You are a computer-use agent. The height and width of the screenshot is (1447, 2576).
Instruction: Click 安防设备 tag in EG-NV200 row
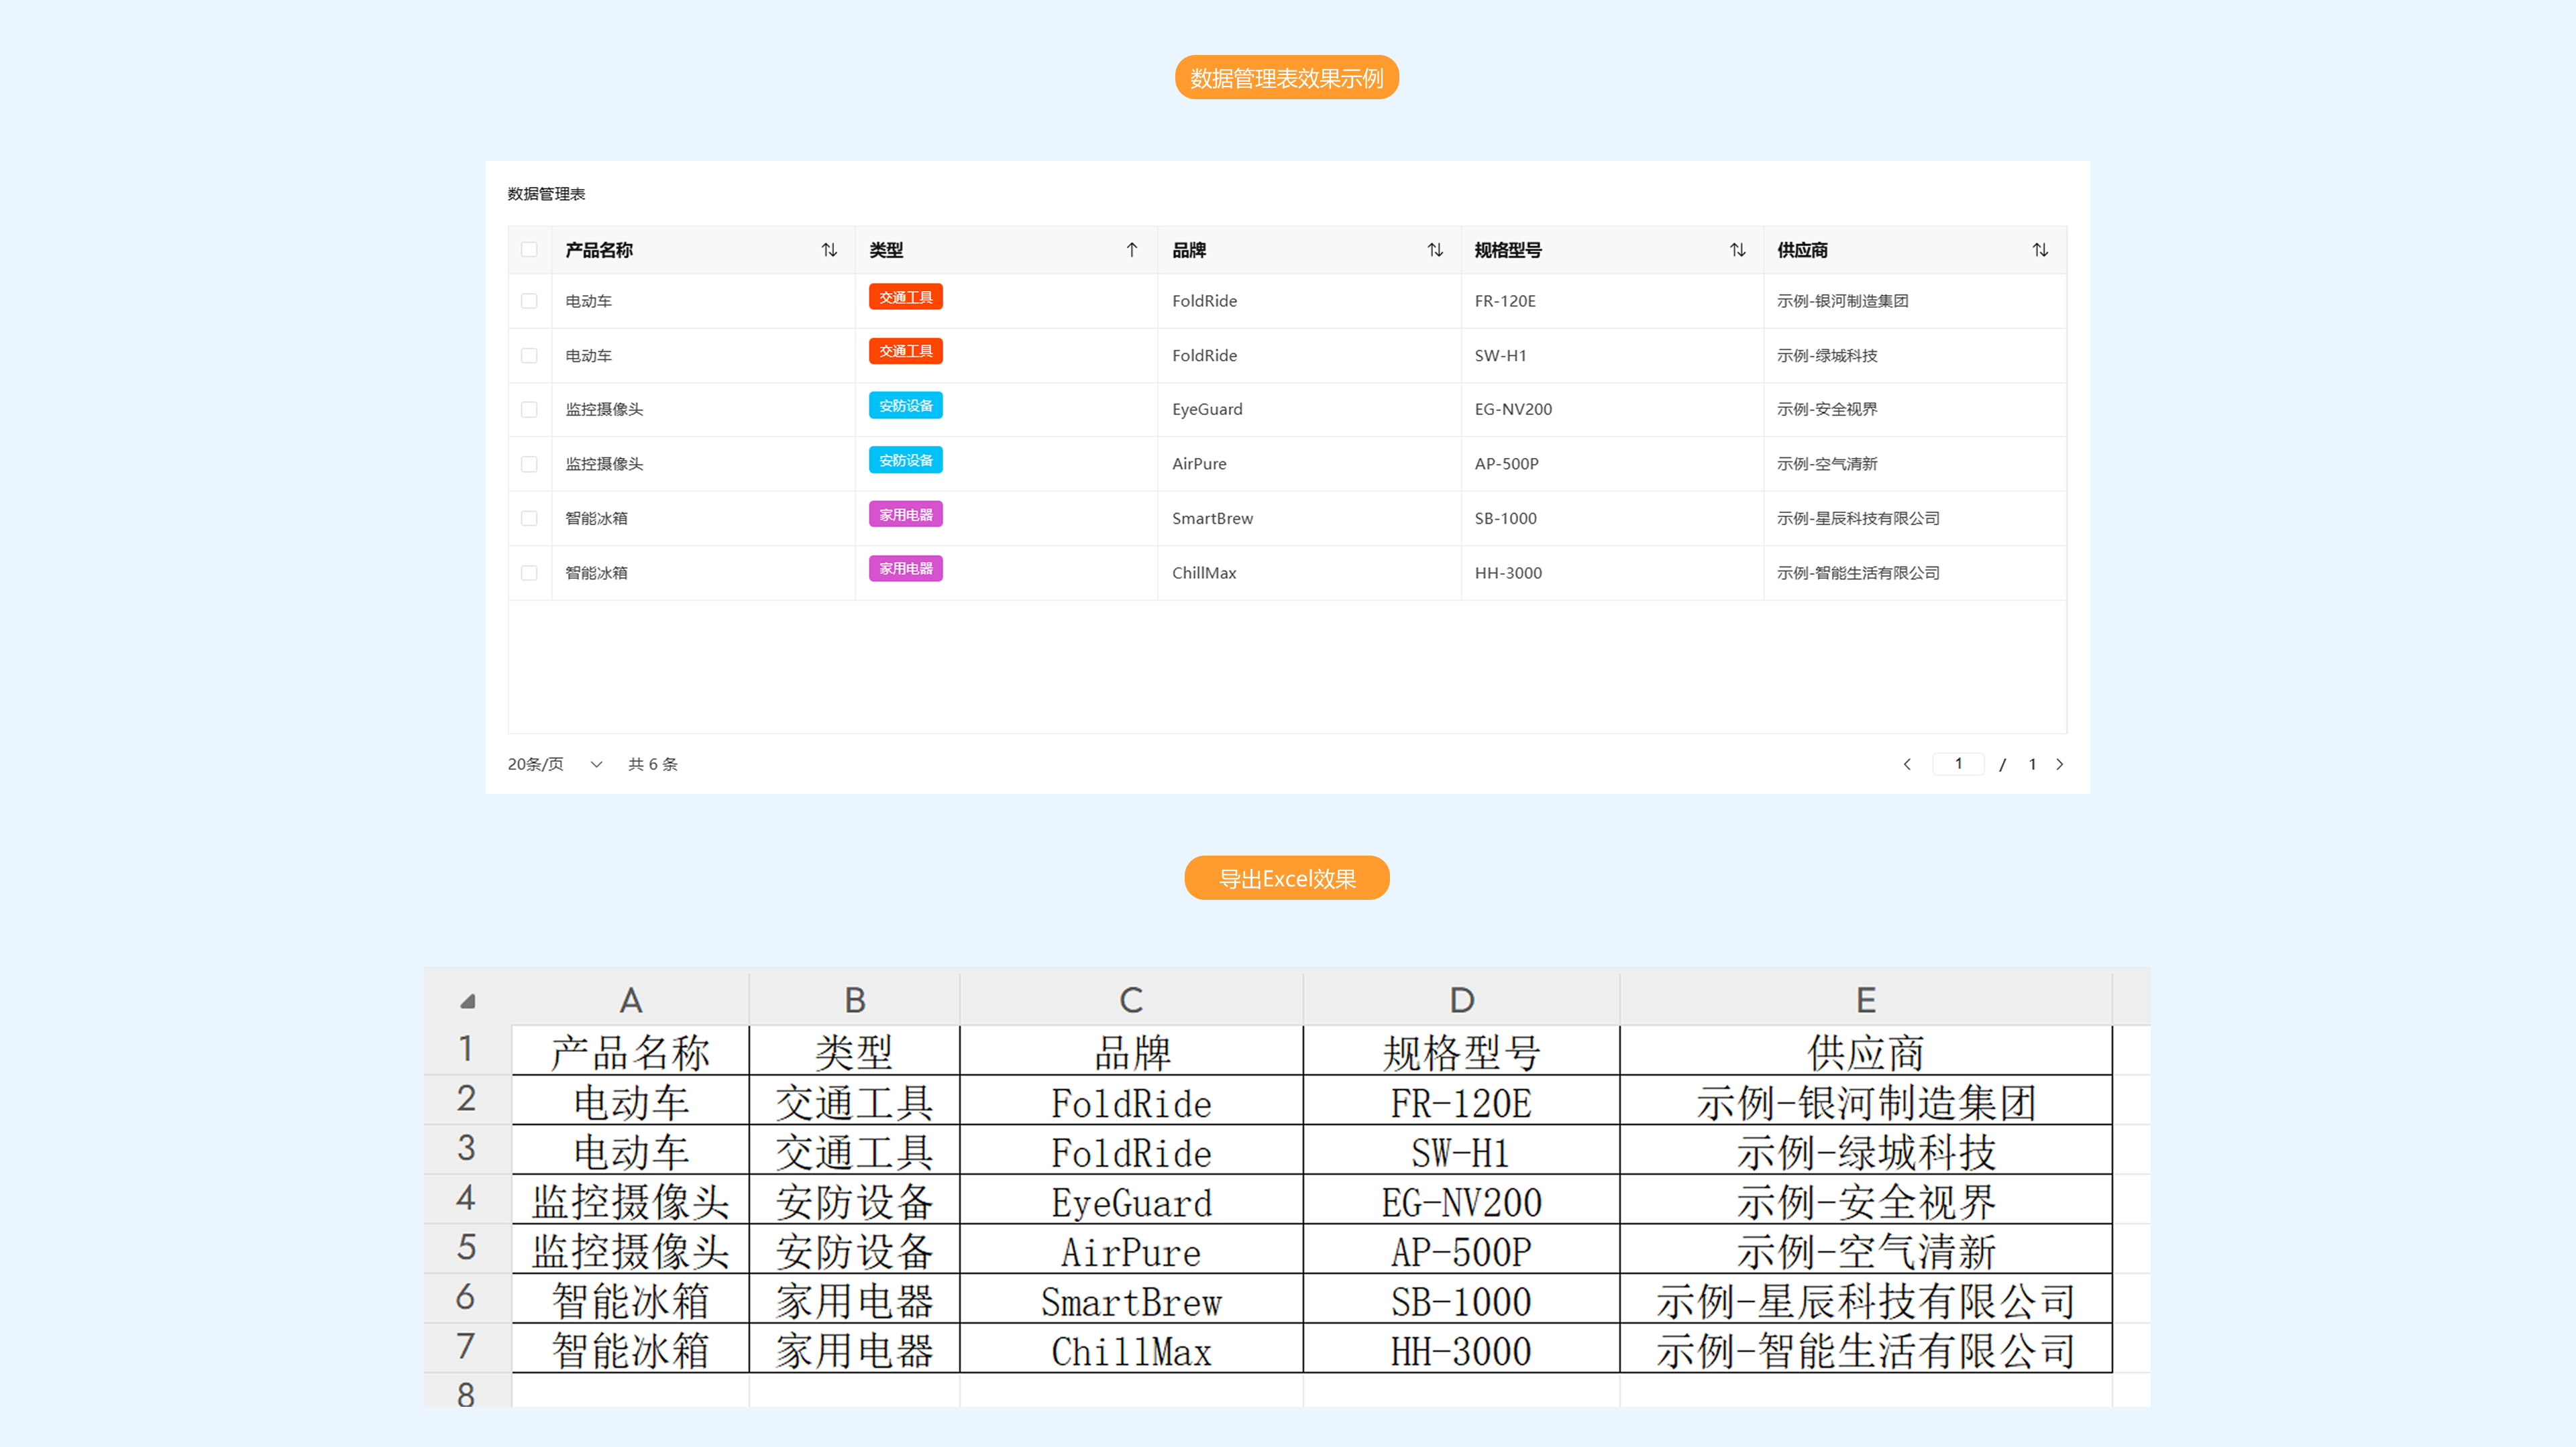click(905, 406)
